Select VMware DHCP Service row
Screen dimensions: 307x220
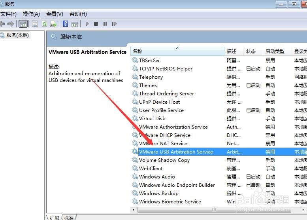pos(219,135)
